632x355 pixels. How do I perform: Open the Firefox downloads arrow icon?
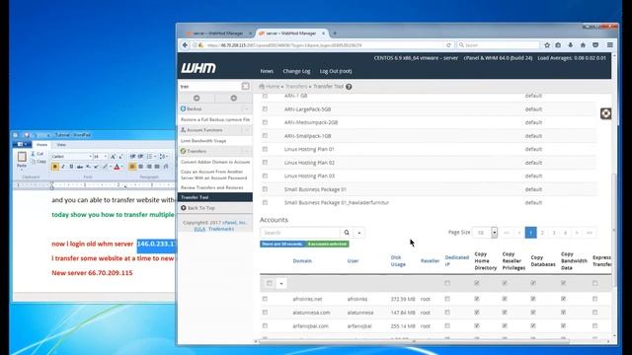click(571, 45)
